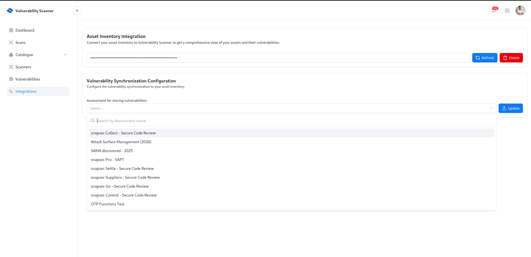Viewport: 531px width, 257px height.
Task: Open the apps grid icon
Action: click(507, 11)
